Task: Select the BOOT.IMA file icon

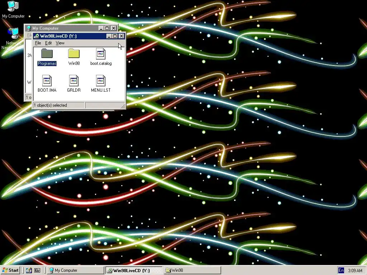Action: [47, 81]
